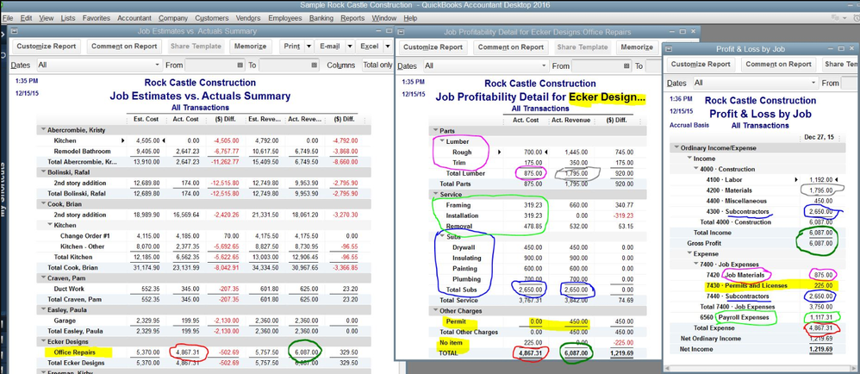Viewport: 860px width, 374px height.
Task: Open the Favorites menu
Action: pos(97,18)
